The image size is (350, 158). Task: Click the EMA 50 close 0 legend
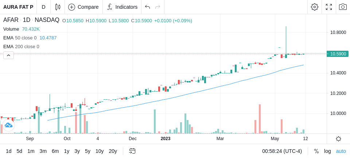(x=20, y=38)
